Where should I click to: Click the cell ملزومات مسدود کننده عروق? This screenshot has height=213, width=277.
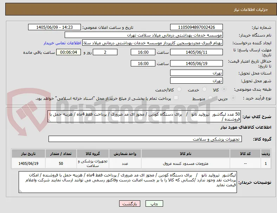[186, 163]
